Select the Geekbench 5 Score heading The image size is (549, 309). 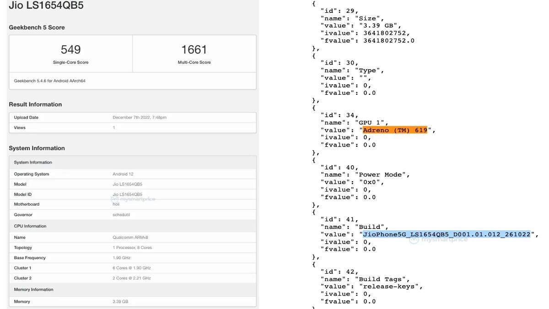point(37,27)
